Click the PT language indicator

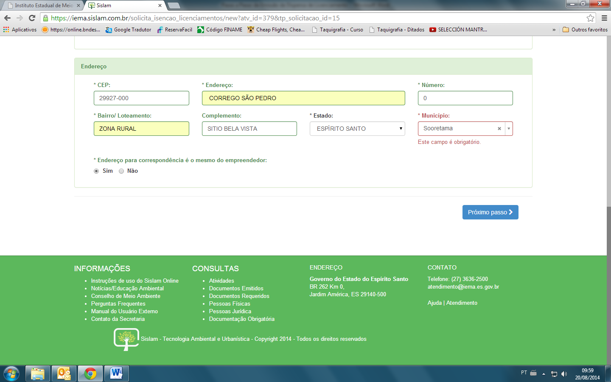click(x=524, y=373)
